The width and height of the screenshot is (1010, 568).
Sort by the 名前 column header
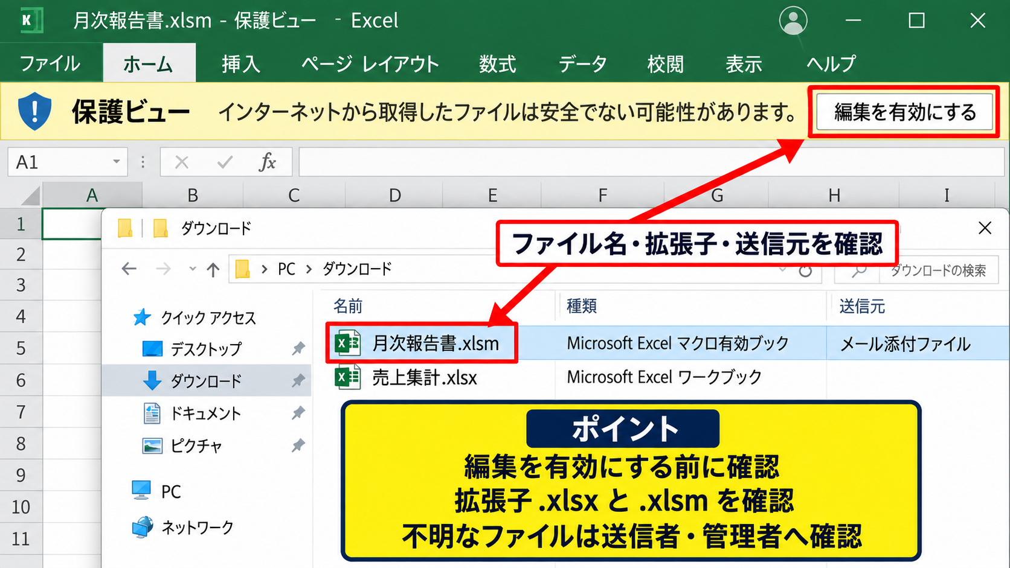click(x=349, y=306)
